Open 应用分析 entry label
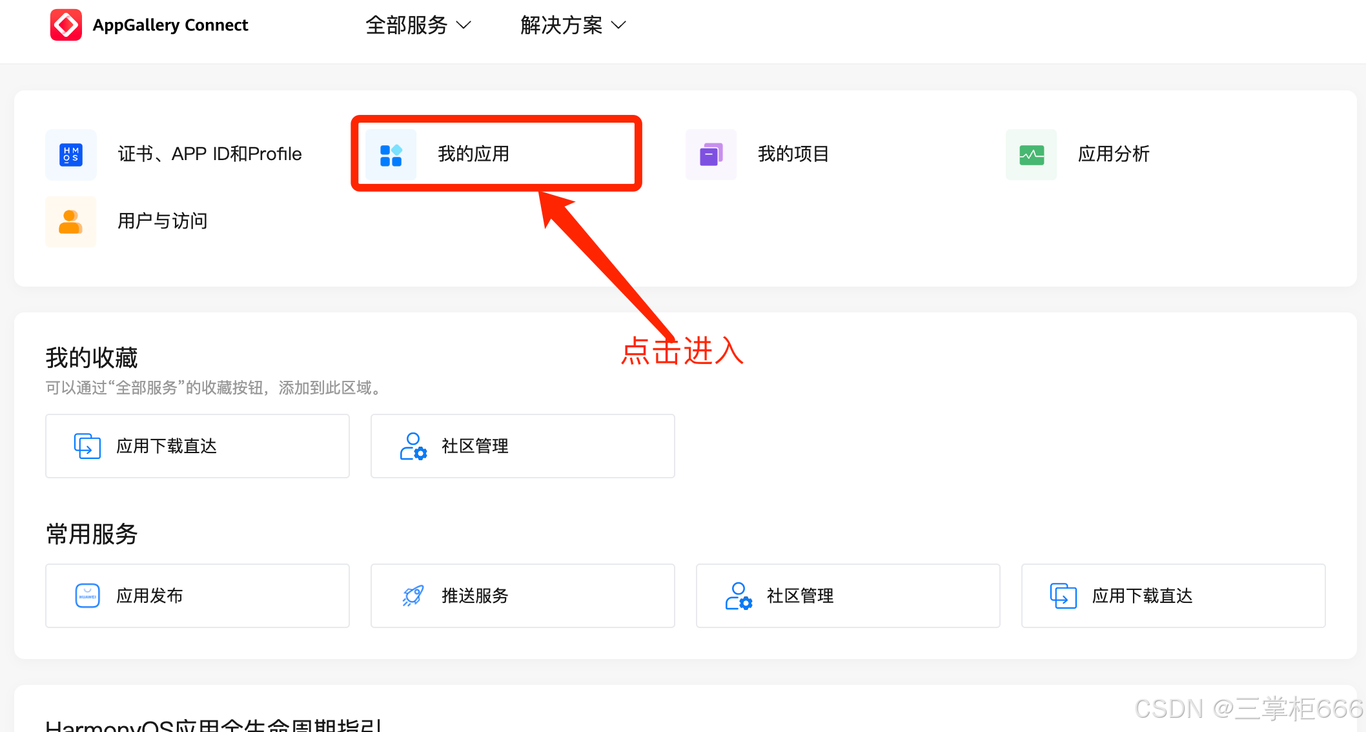The width and height of the screenshot is (1366, 732). pos(1114,154)
